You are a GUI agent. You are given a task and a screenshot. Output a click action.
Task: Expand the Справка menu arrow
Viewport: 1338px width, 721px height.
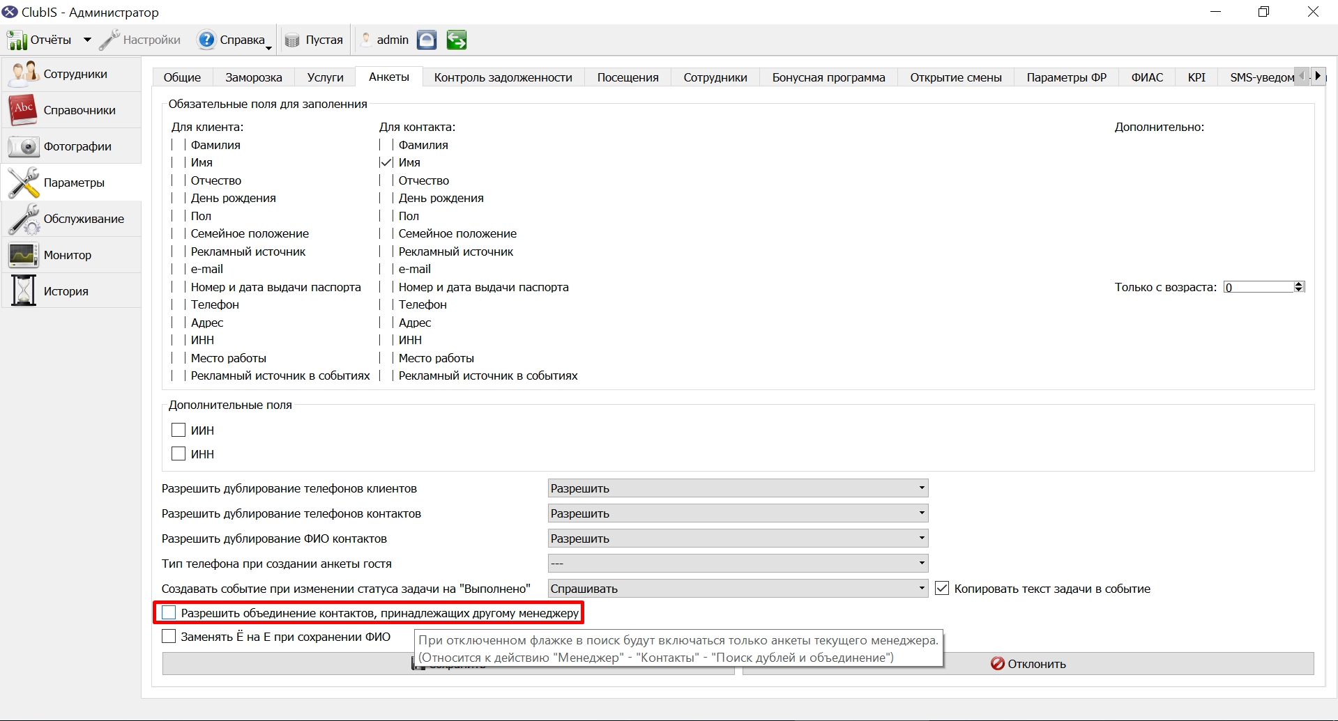[x=269, y=47]
